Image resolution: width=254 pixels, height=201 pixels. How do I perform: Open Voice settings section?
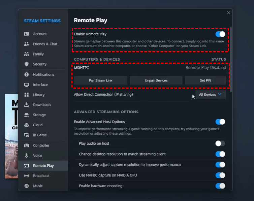point(43,156)
